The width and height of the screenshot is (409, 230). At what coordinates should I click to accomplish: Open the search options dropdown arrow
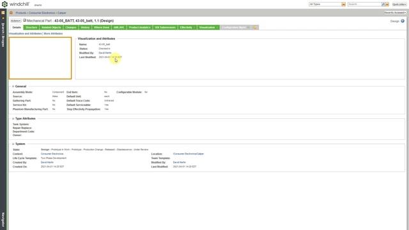[387, 4]
